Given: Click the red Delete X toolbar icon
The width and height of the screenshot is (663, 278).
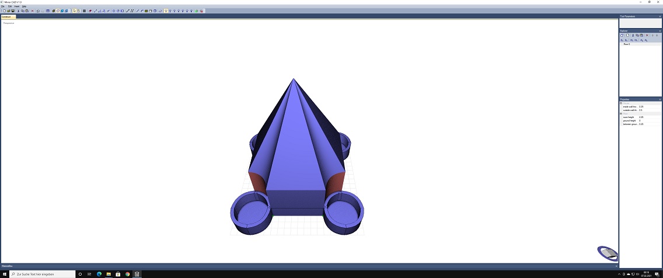Looking at the screenshot, I should (32, 11).
